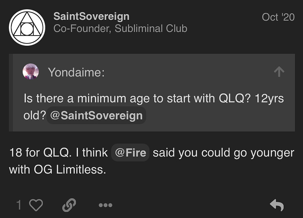Open more actions ellipsis menu
Screen dimensions: 303x218
click(105, 205)
